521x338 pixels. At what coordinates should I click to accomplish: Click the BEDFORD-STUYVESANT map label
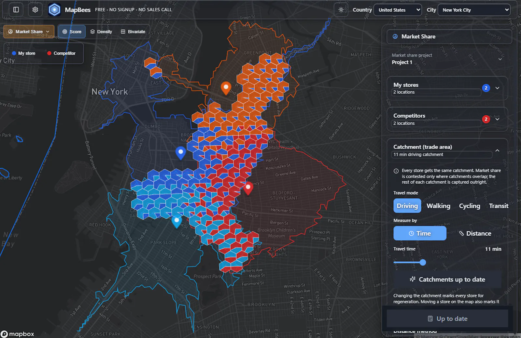284,195
